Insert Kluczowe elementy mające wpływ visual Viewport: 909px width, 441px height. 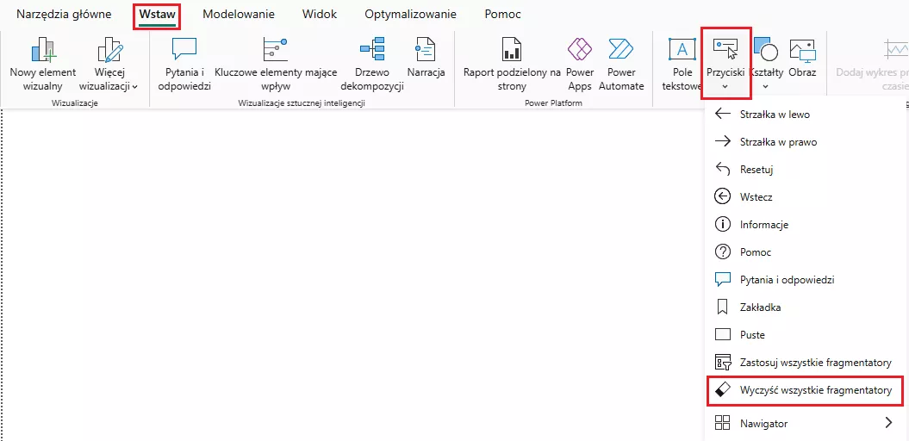click(275, 52)
